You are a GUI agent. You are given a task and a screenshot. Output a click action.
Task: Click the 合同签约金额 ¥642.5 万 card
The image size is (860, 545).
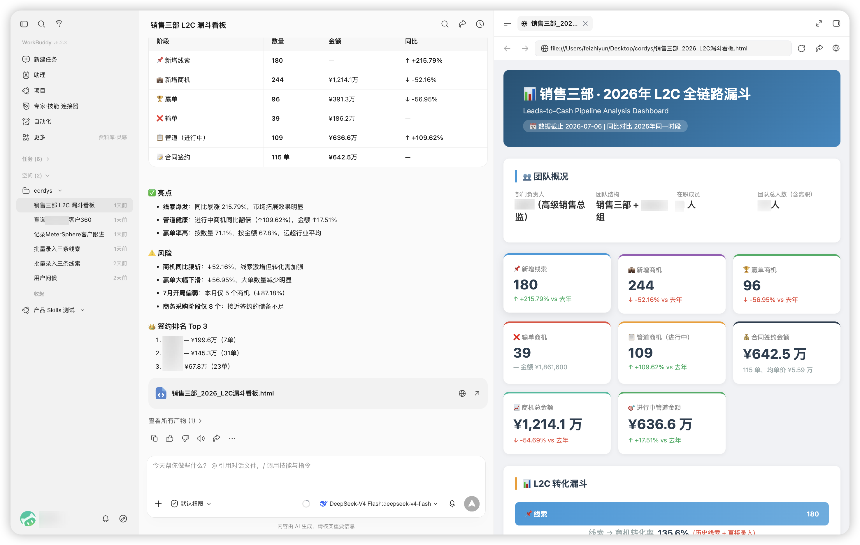[787, 353]
